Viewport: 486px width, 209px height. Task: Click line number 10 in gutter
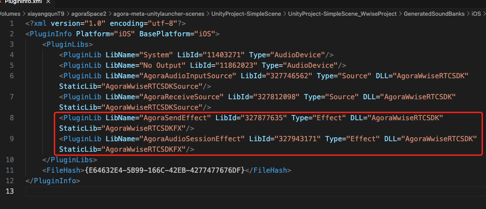click(x=10, y=160)
